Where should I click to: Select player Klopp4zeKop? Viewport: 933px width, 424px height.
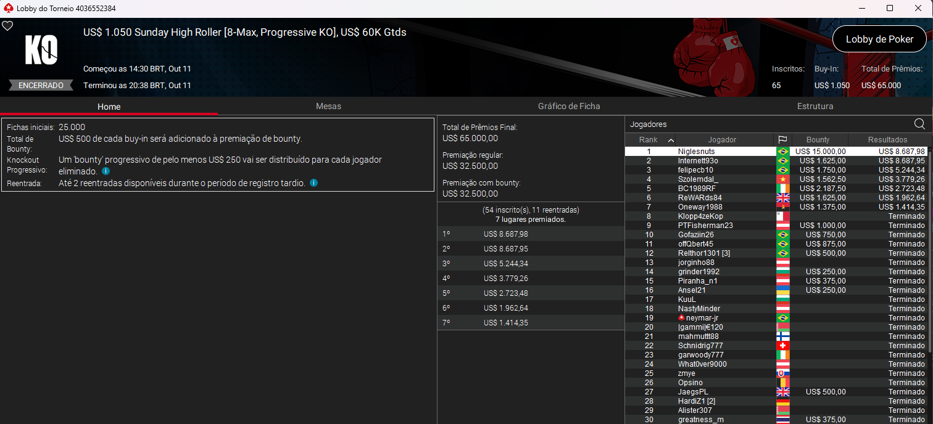click(x=776, y=216)
